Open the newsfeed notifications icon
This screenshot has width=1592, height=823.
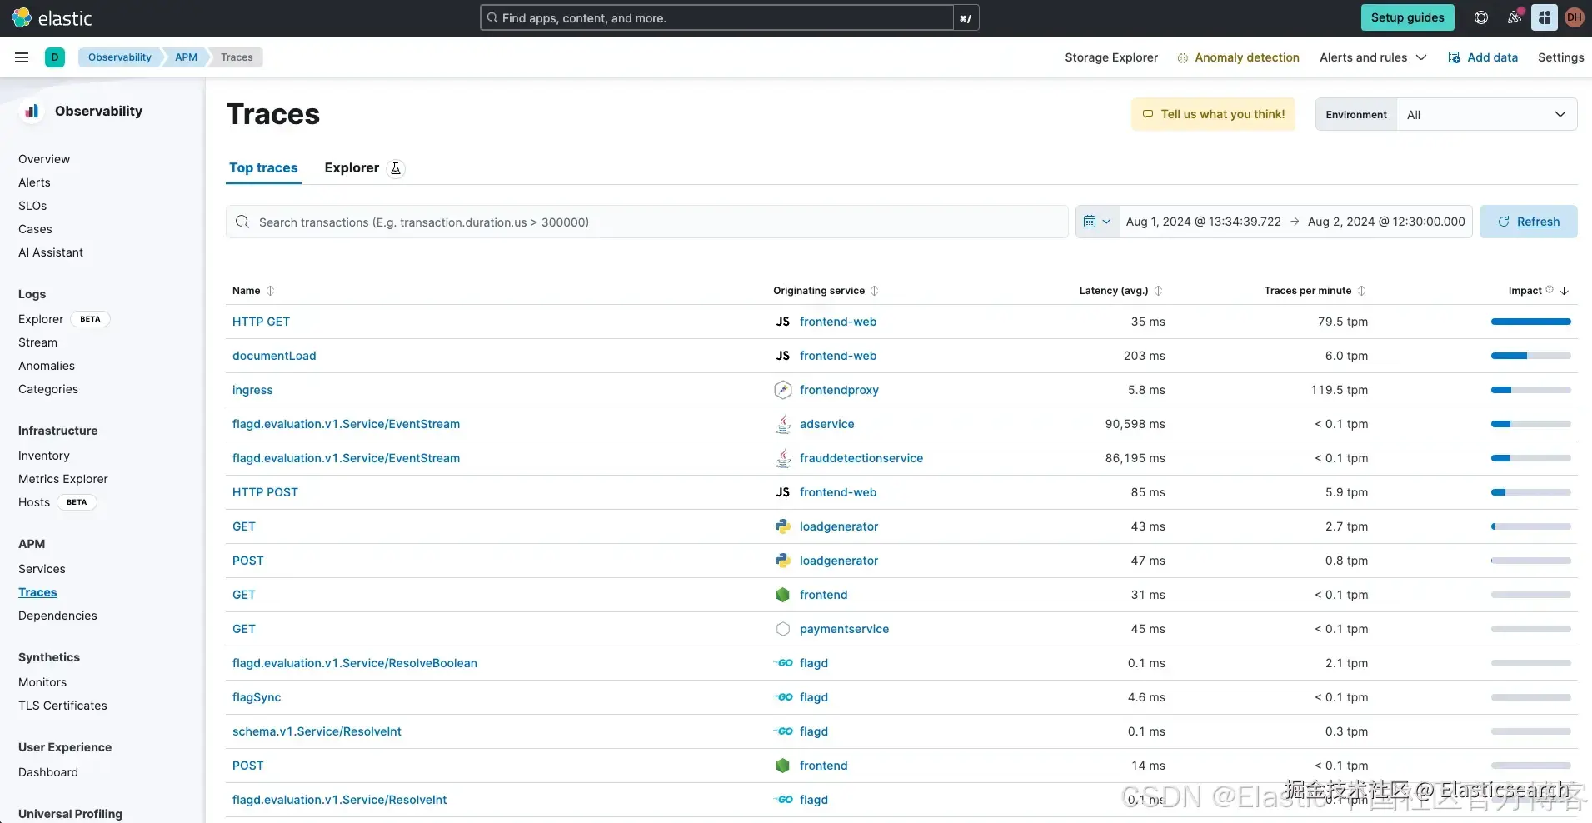tap(1515, 17)
